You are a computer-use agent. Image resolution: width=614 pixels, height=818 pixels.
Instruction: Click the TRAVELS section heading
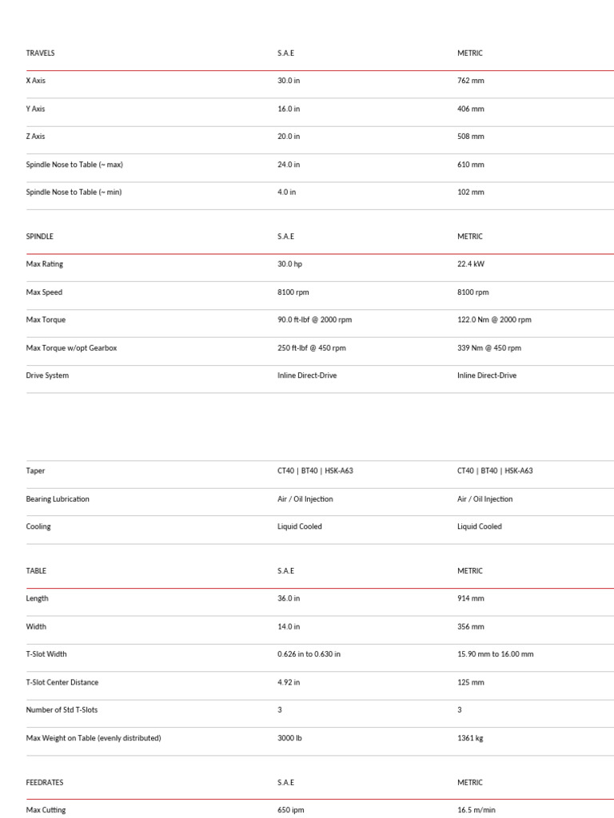[40, 54]
